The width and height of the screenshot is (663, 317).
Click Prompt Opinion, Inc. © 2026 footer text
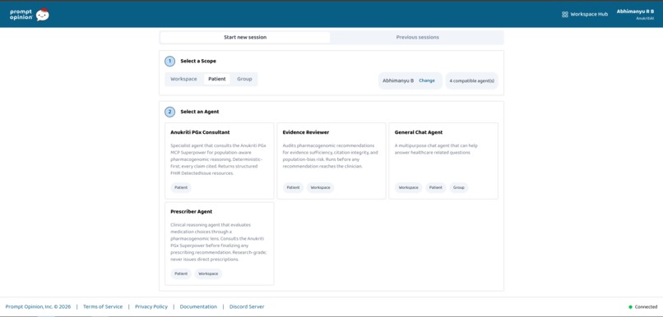click(38, 307)
